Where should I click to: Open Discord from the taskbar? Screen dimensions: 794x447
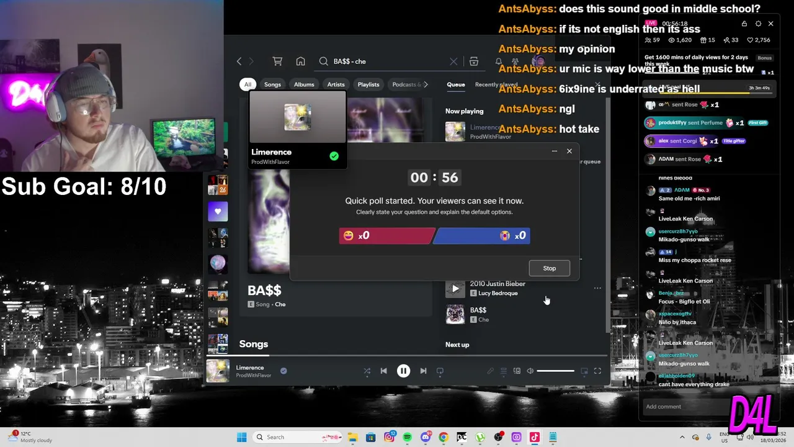click(x=425, y=437)
